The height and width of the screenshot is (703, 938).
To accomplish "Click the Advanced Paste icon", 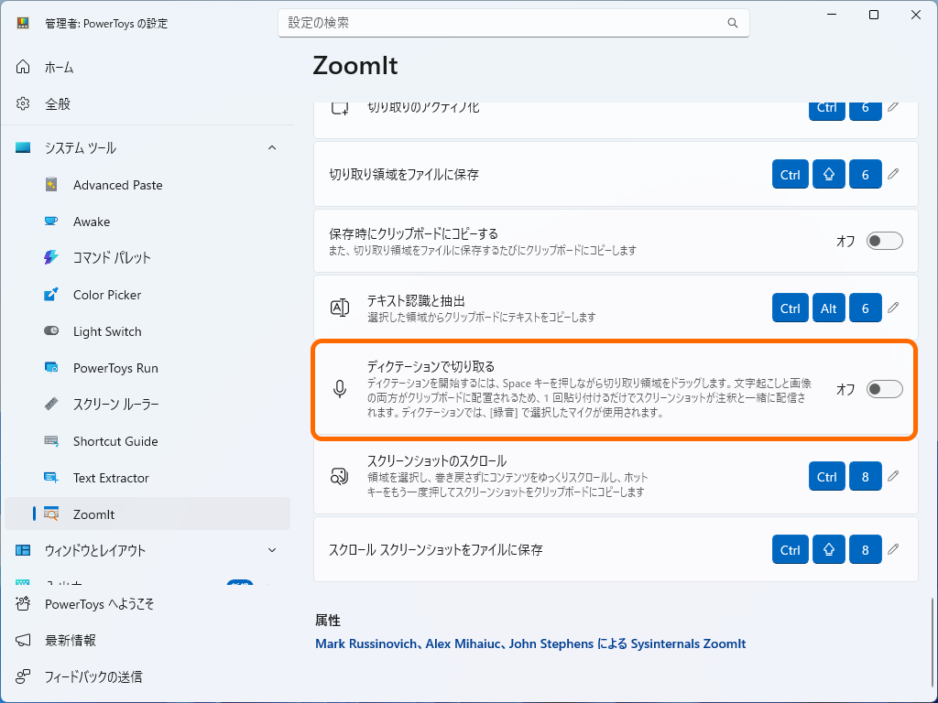I will point(51,184).
